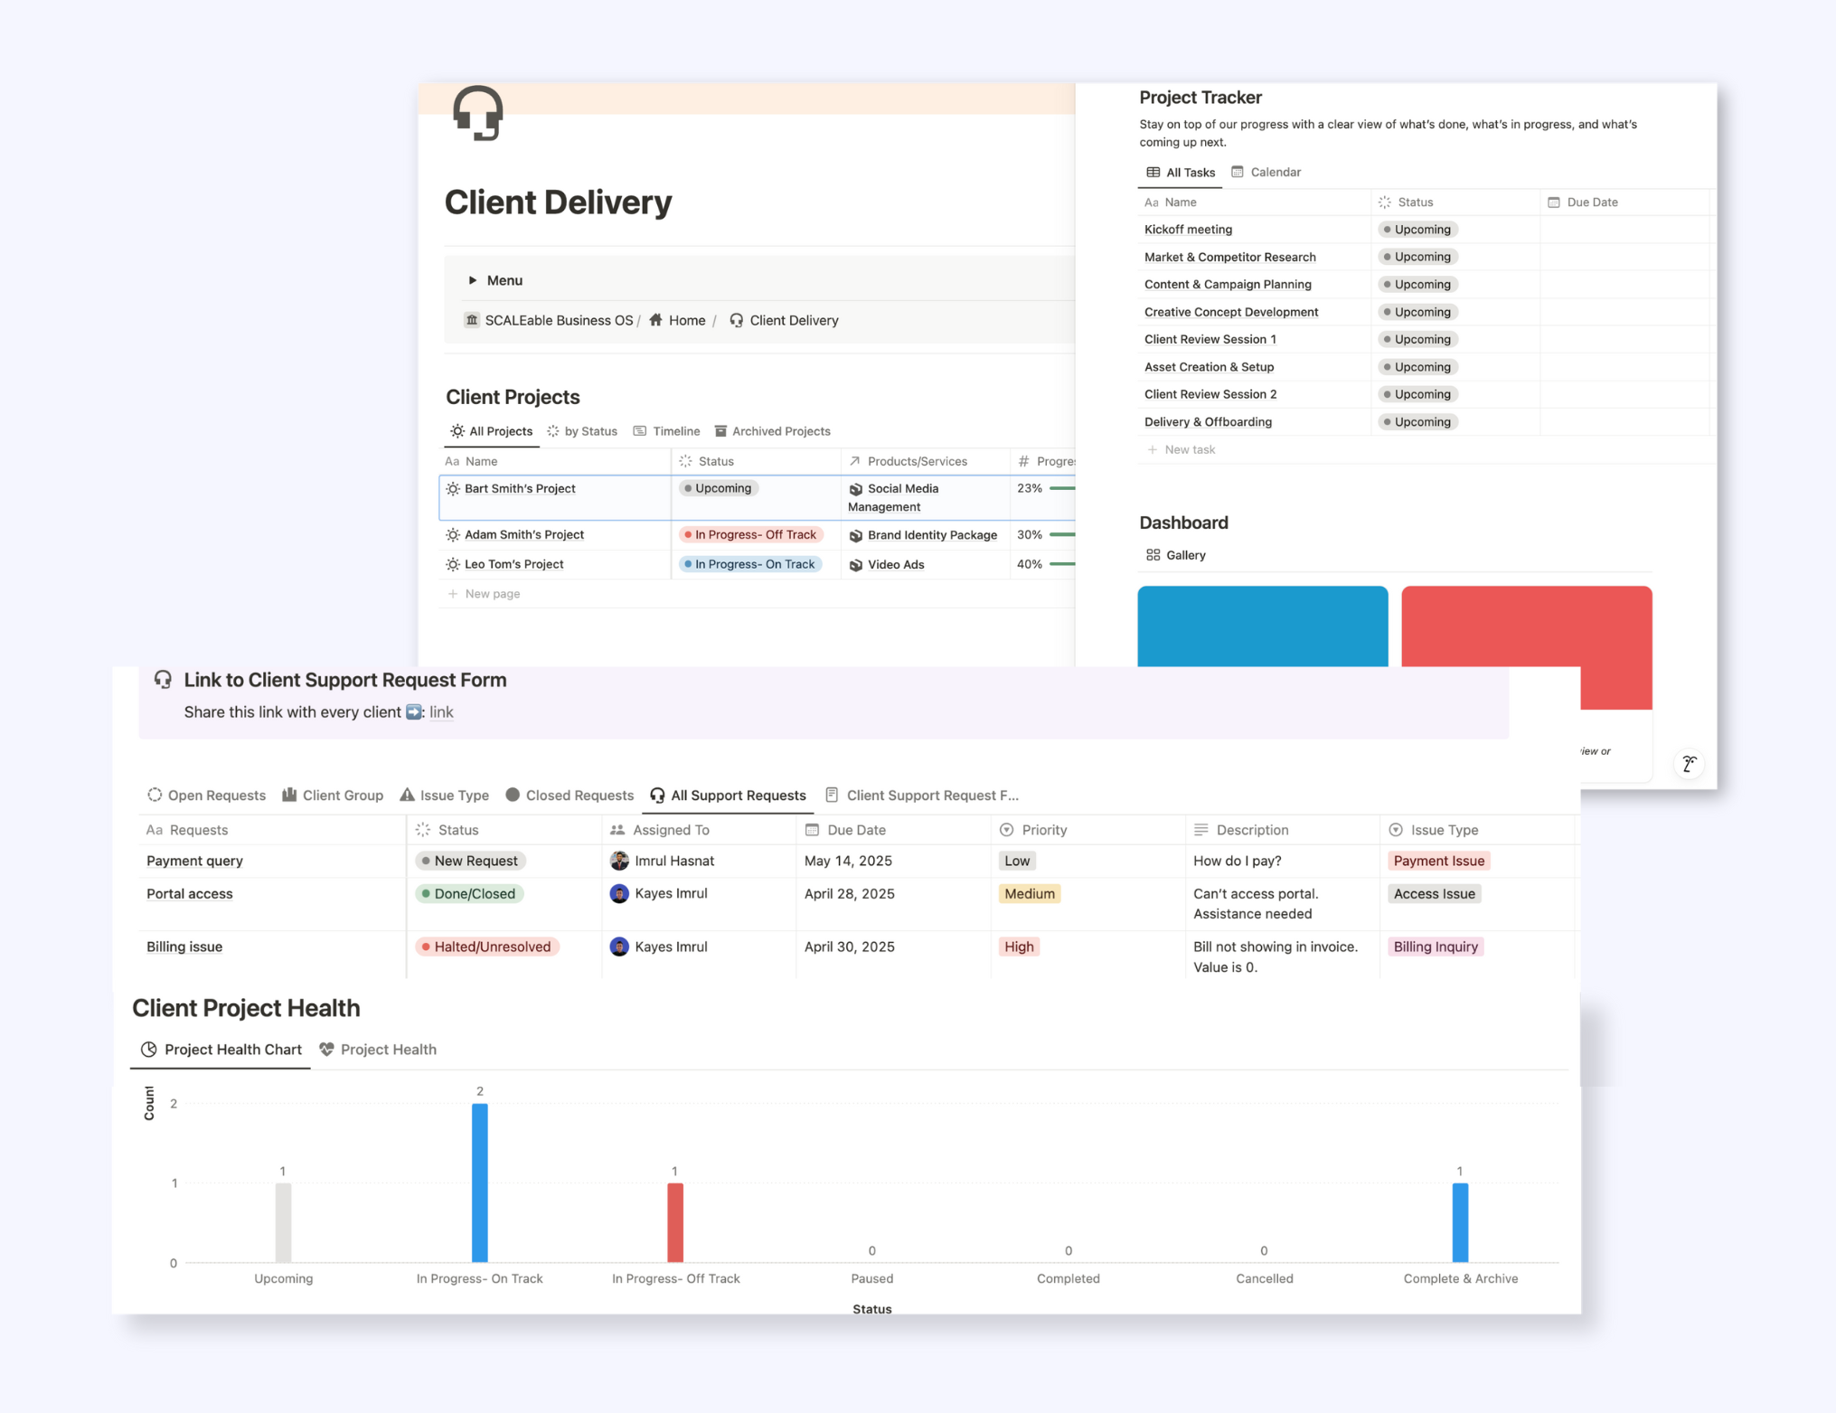This screenshot has width=1836, height=1413.
Task: Open the Low priority selector for Payment query
Action: pos(1016,861)
